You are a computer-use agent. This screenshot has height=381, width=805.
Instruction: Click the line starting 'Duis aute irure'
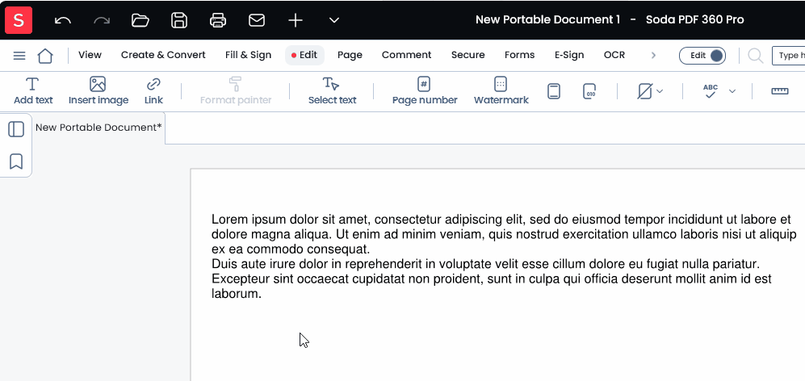tap(485, 265)
